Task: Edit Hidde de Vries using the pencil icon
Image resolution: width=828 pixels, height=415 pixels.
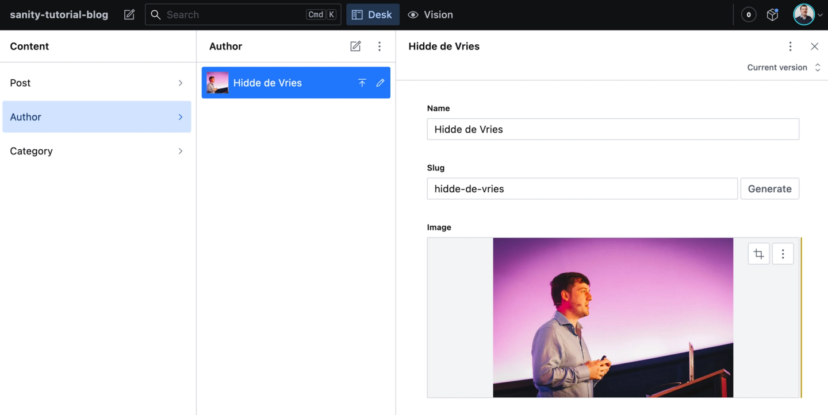Action: tap(380, 83)
